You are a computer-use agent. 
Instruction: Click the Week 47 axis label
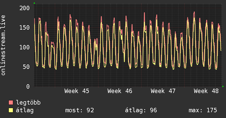click(x=163, y=91)
